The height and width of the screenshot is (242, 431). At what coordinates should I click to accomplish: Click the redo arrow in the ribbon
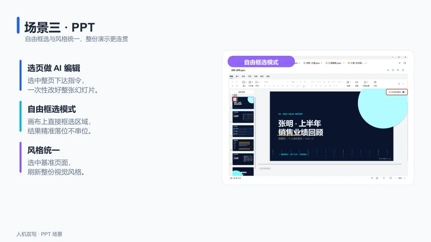(x=237, y=82)
